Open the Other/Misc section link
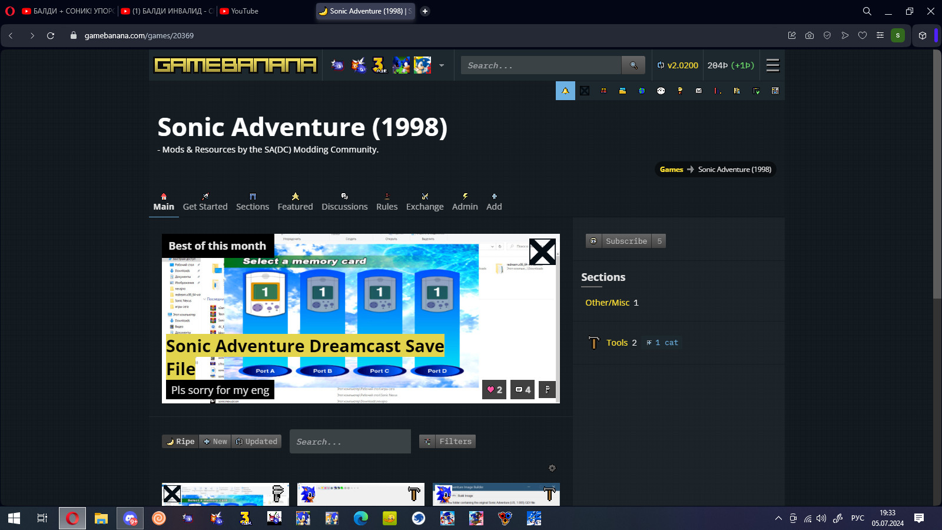The width and height of the screenshot is (942, 530). pyautogui.click(x=608, y=302)
